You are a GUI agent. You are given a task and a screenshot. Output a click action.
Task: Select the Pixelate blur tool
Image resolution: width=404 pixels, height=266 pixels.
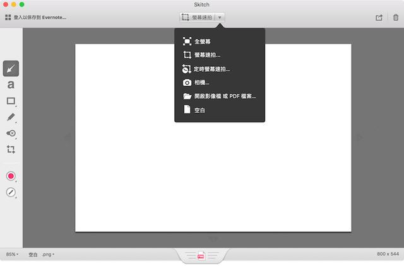click(x=11, y=133)
